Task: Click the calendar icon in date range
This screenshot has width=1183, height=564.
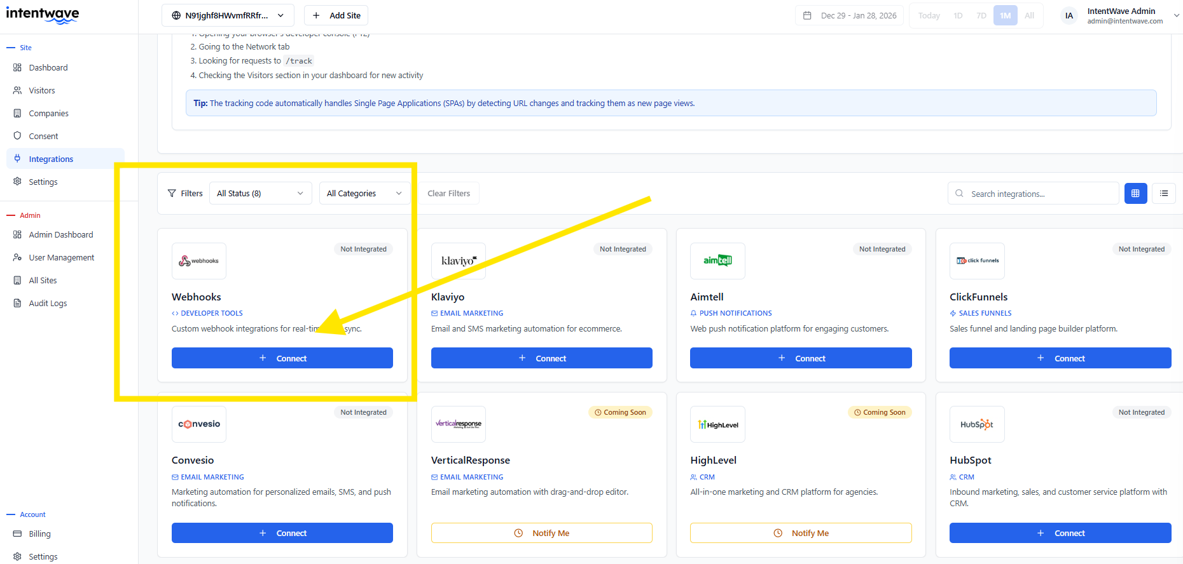Action: click(x=807, y=16)
